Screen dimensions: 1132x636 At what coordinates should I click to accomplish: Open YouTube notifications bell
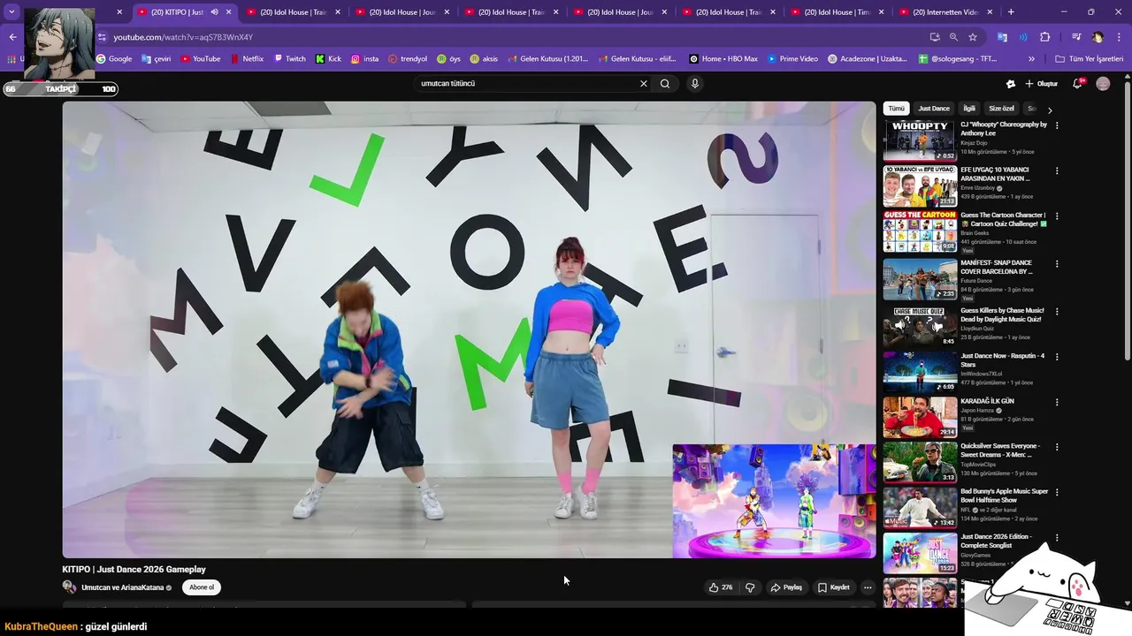(x=1077, y=84)
